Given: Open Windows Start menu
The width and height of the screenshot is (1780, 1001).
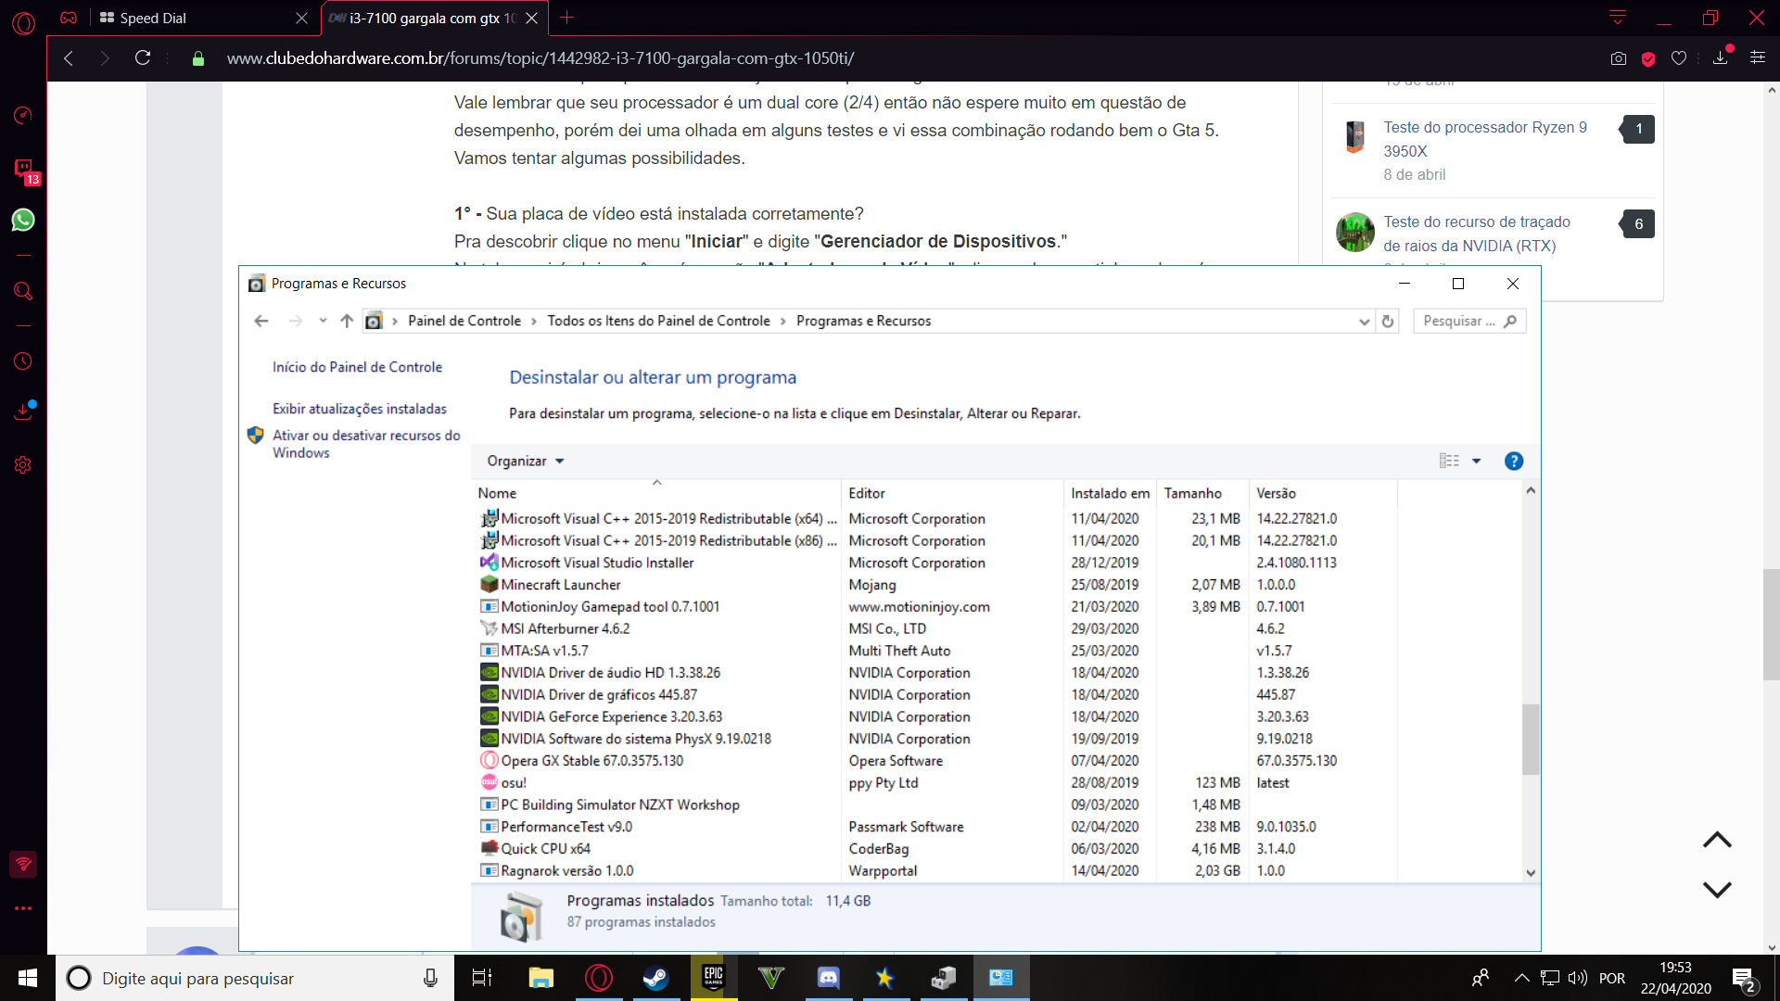Looking at the screenshot, I should pos(28,978).
